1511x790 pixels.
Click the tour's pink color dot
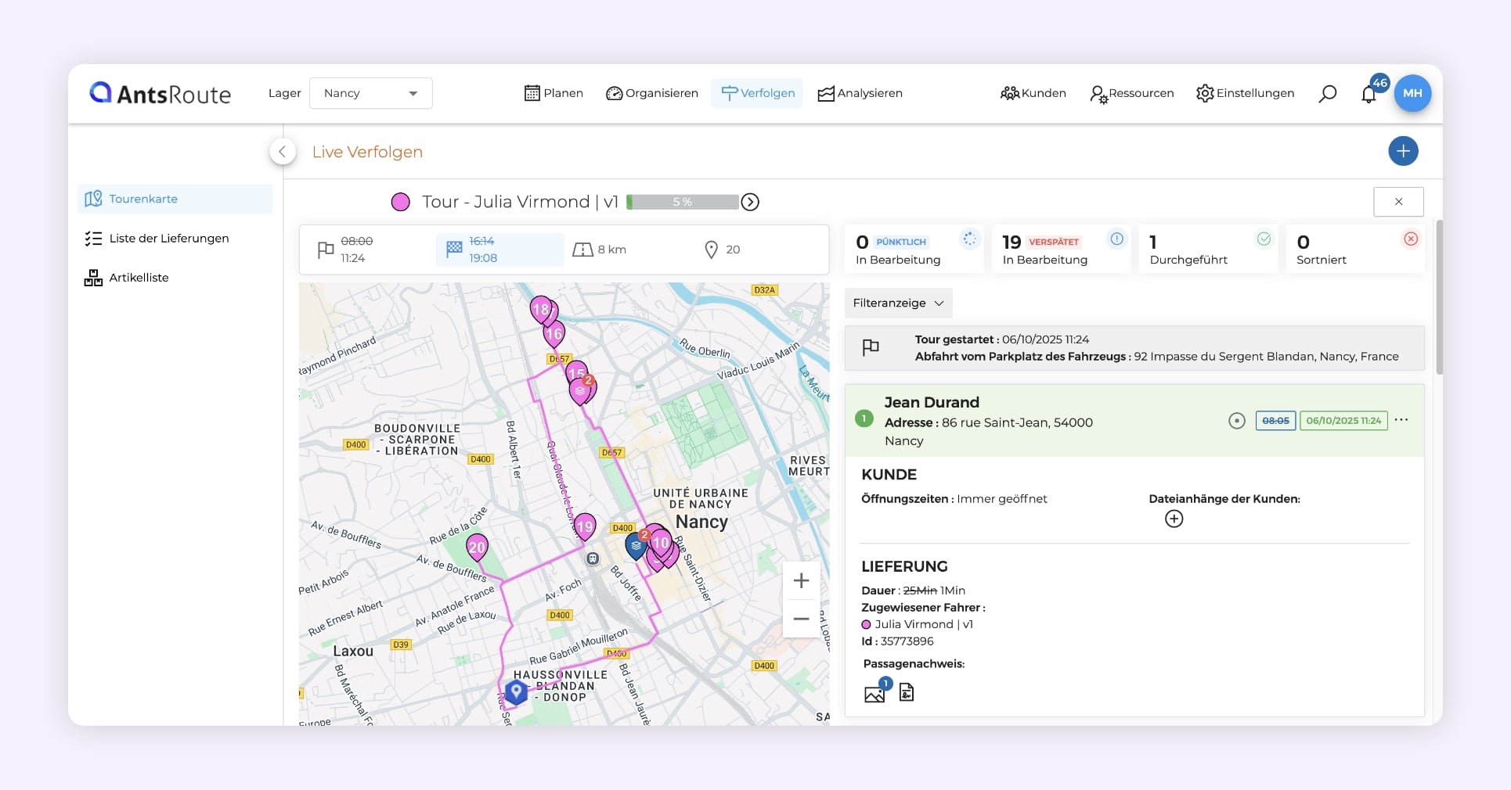click(400, 202)
